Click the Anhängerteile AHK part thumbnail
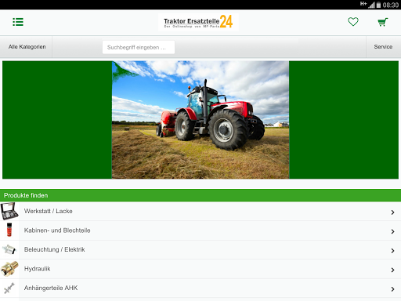The image size is (401, 301). click(9, 288)
